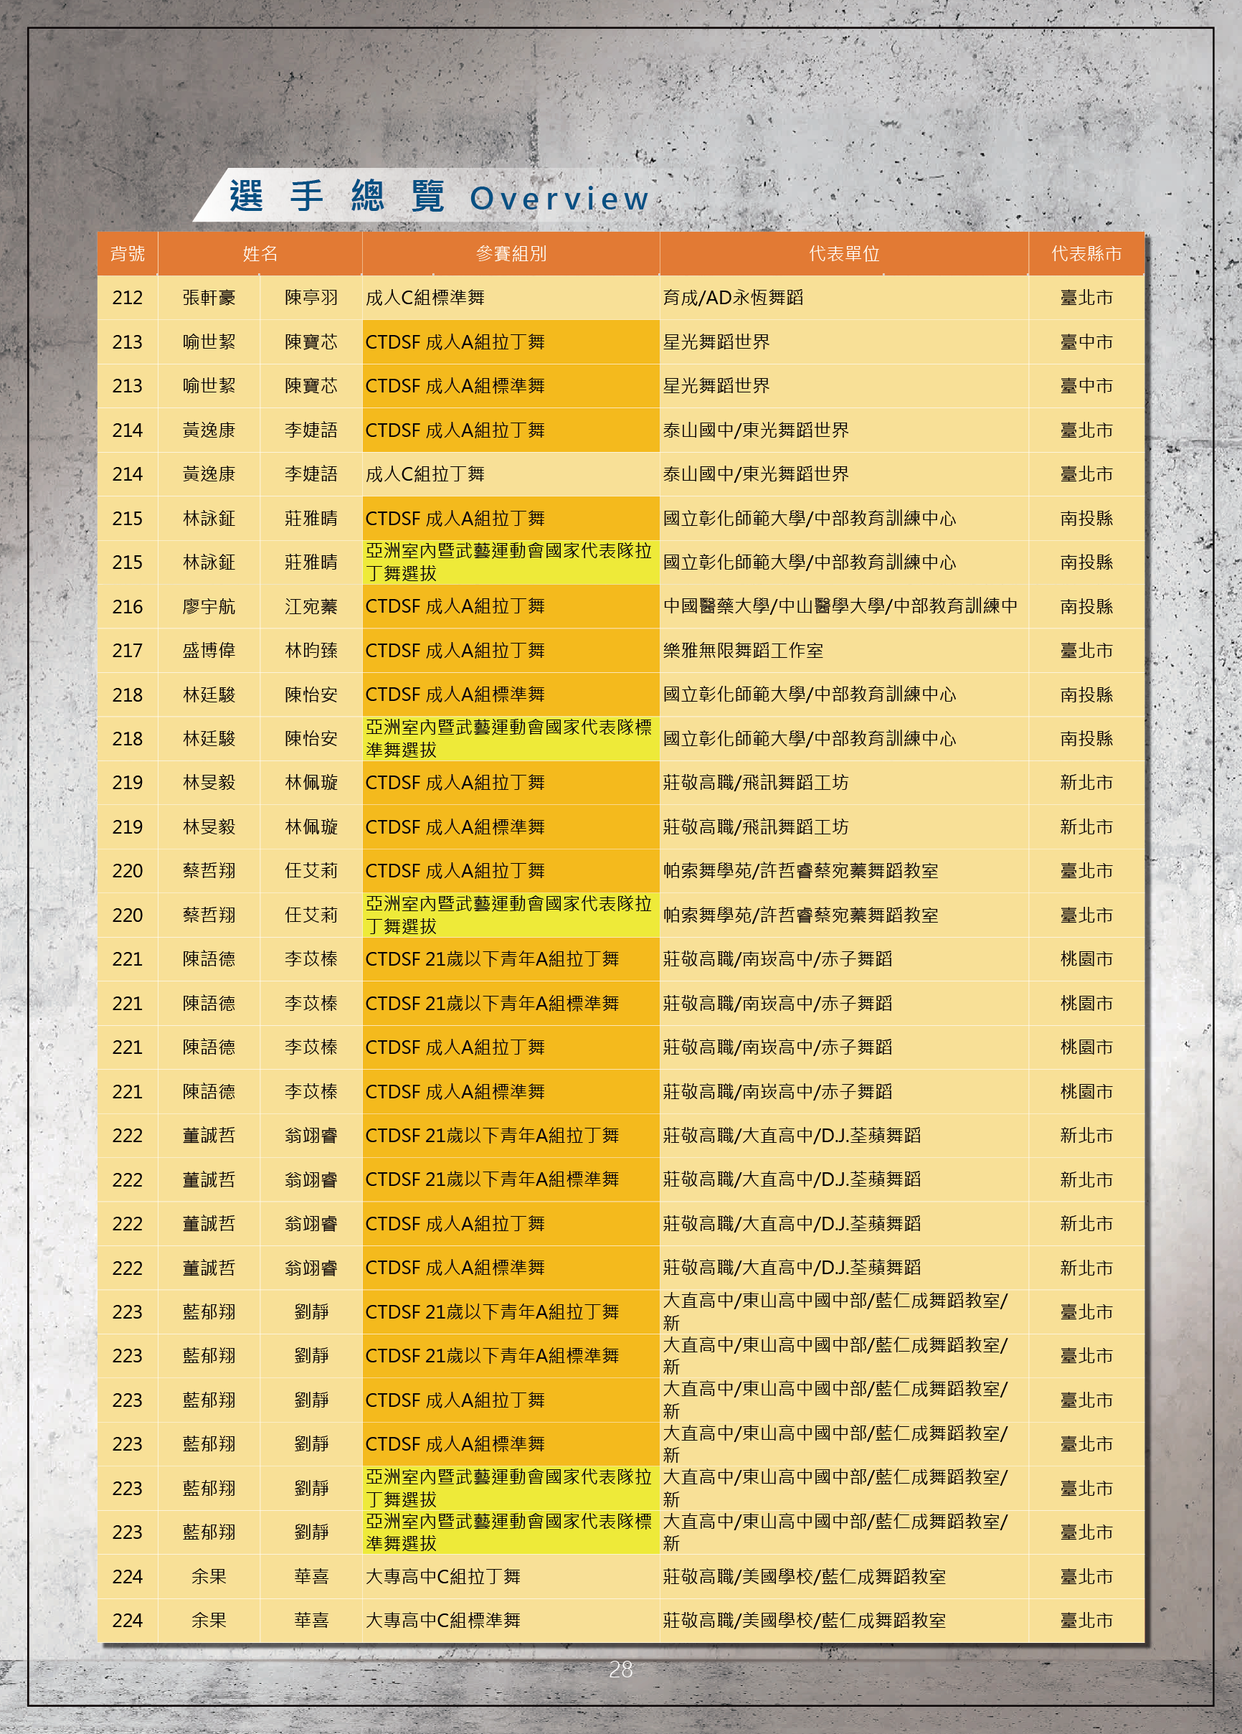The image size is (1242, 1734).
Task: Select the name 陳亭羽
Action: 311,298
